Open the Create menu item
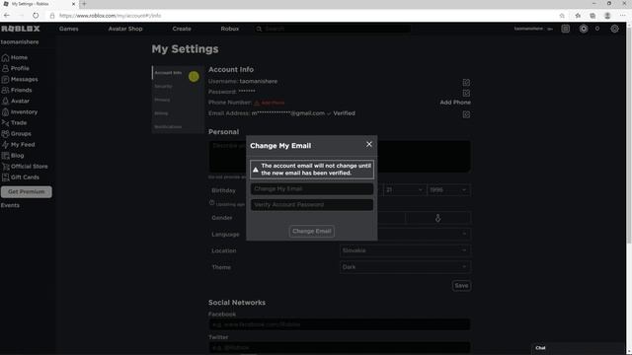Image resolution: width=632 pixels, height=355 pixels. (182, 29)
